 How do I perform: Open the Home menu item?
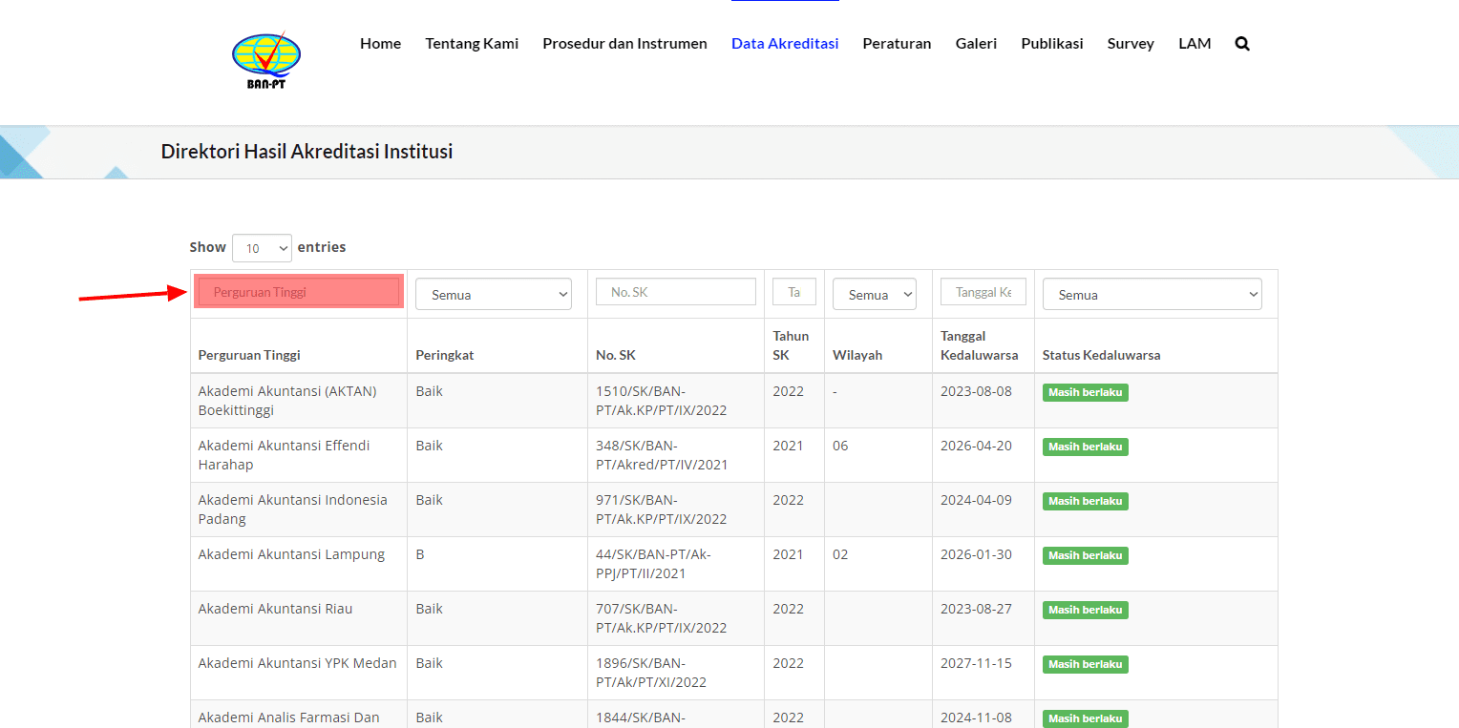pos(380,44)
